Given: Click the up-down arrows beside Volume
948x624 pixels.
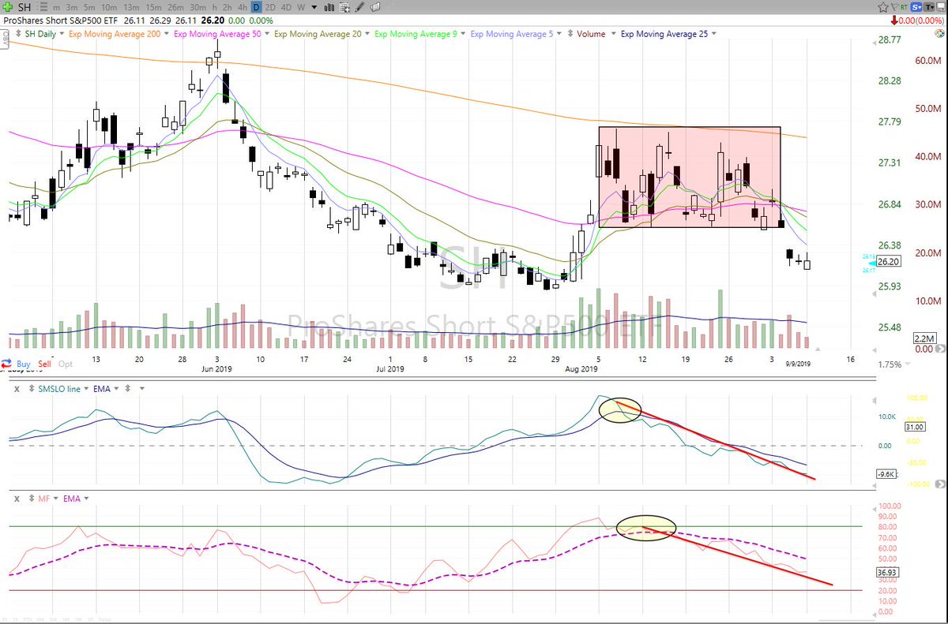Looking at the screenshot, I should tap(570, 34).
